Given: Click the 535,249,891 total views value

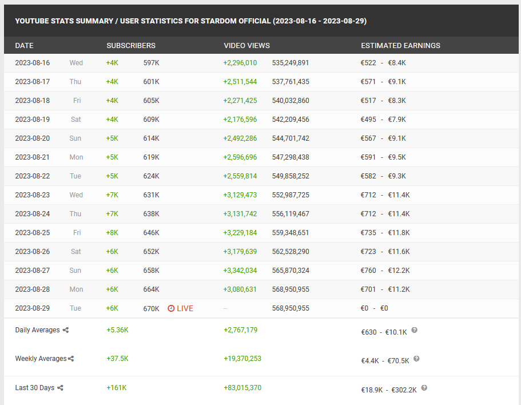Looking at the screenshot, I should (x=291, y=63).
